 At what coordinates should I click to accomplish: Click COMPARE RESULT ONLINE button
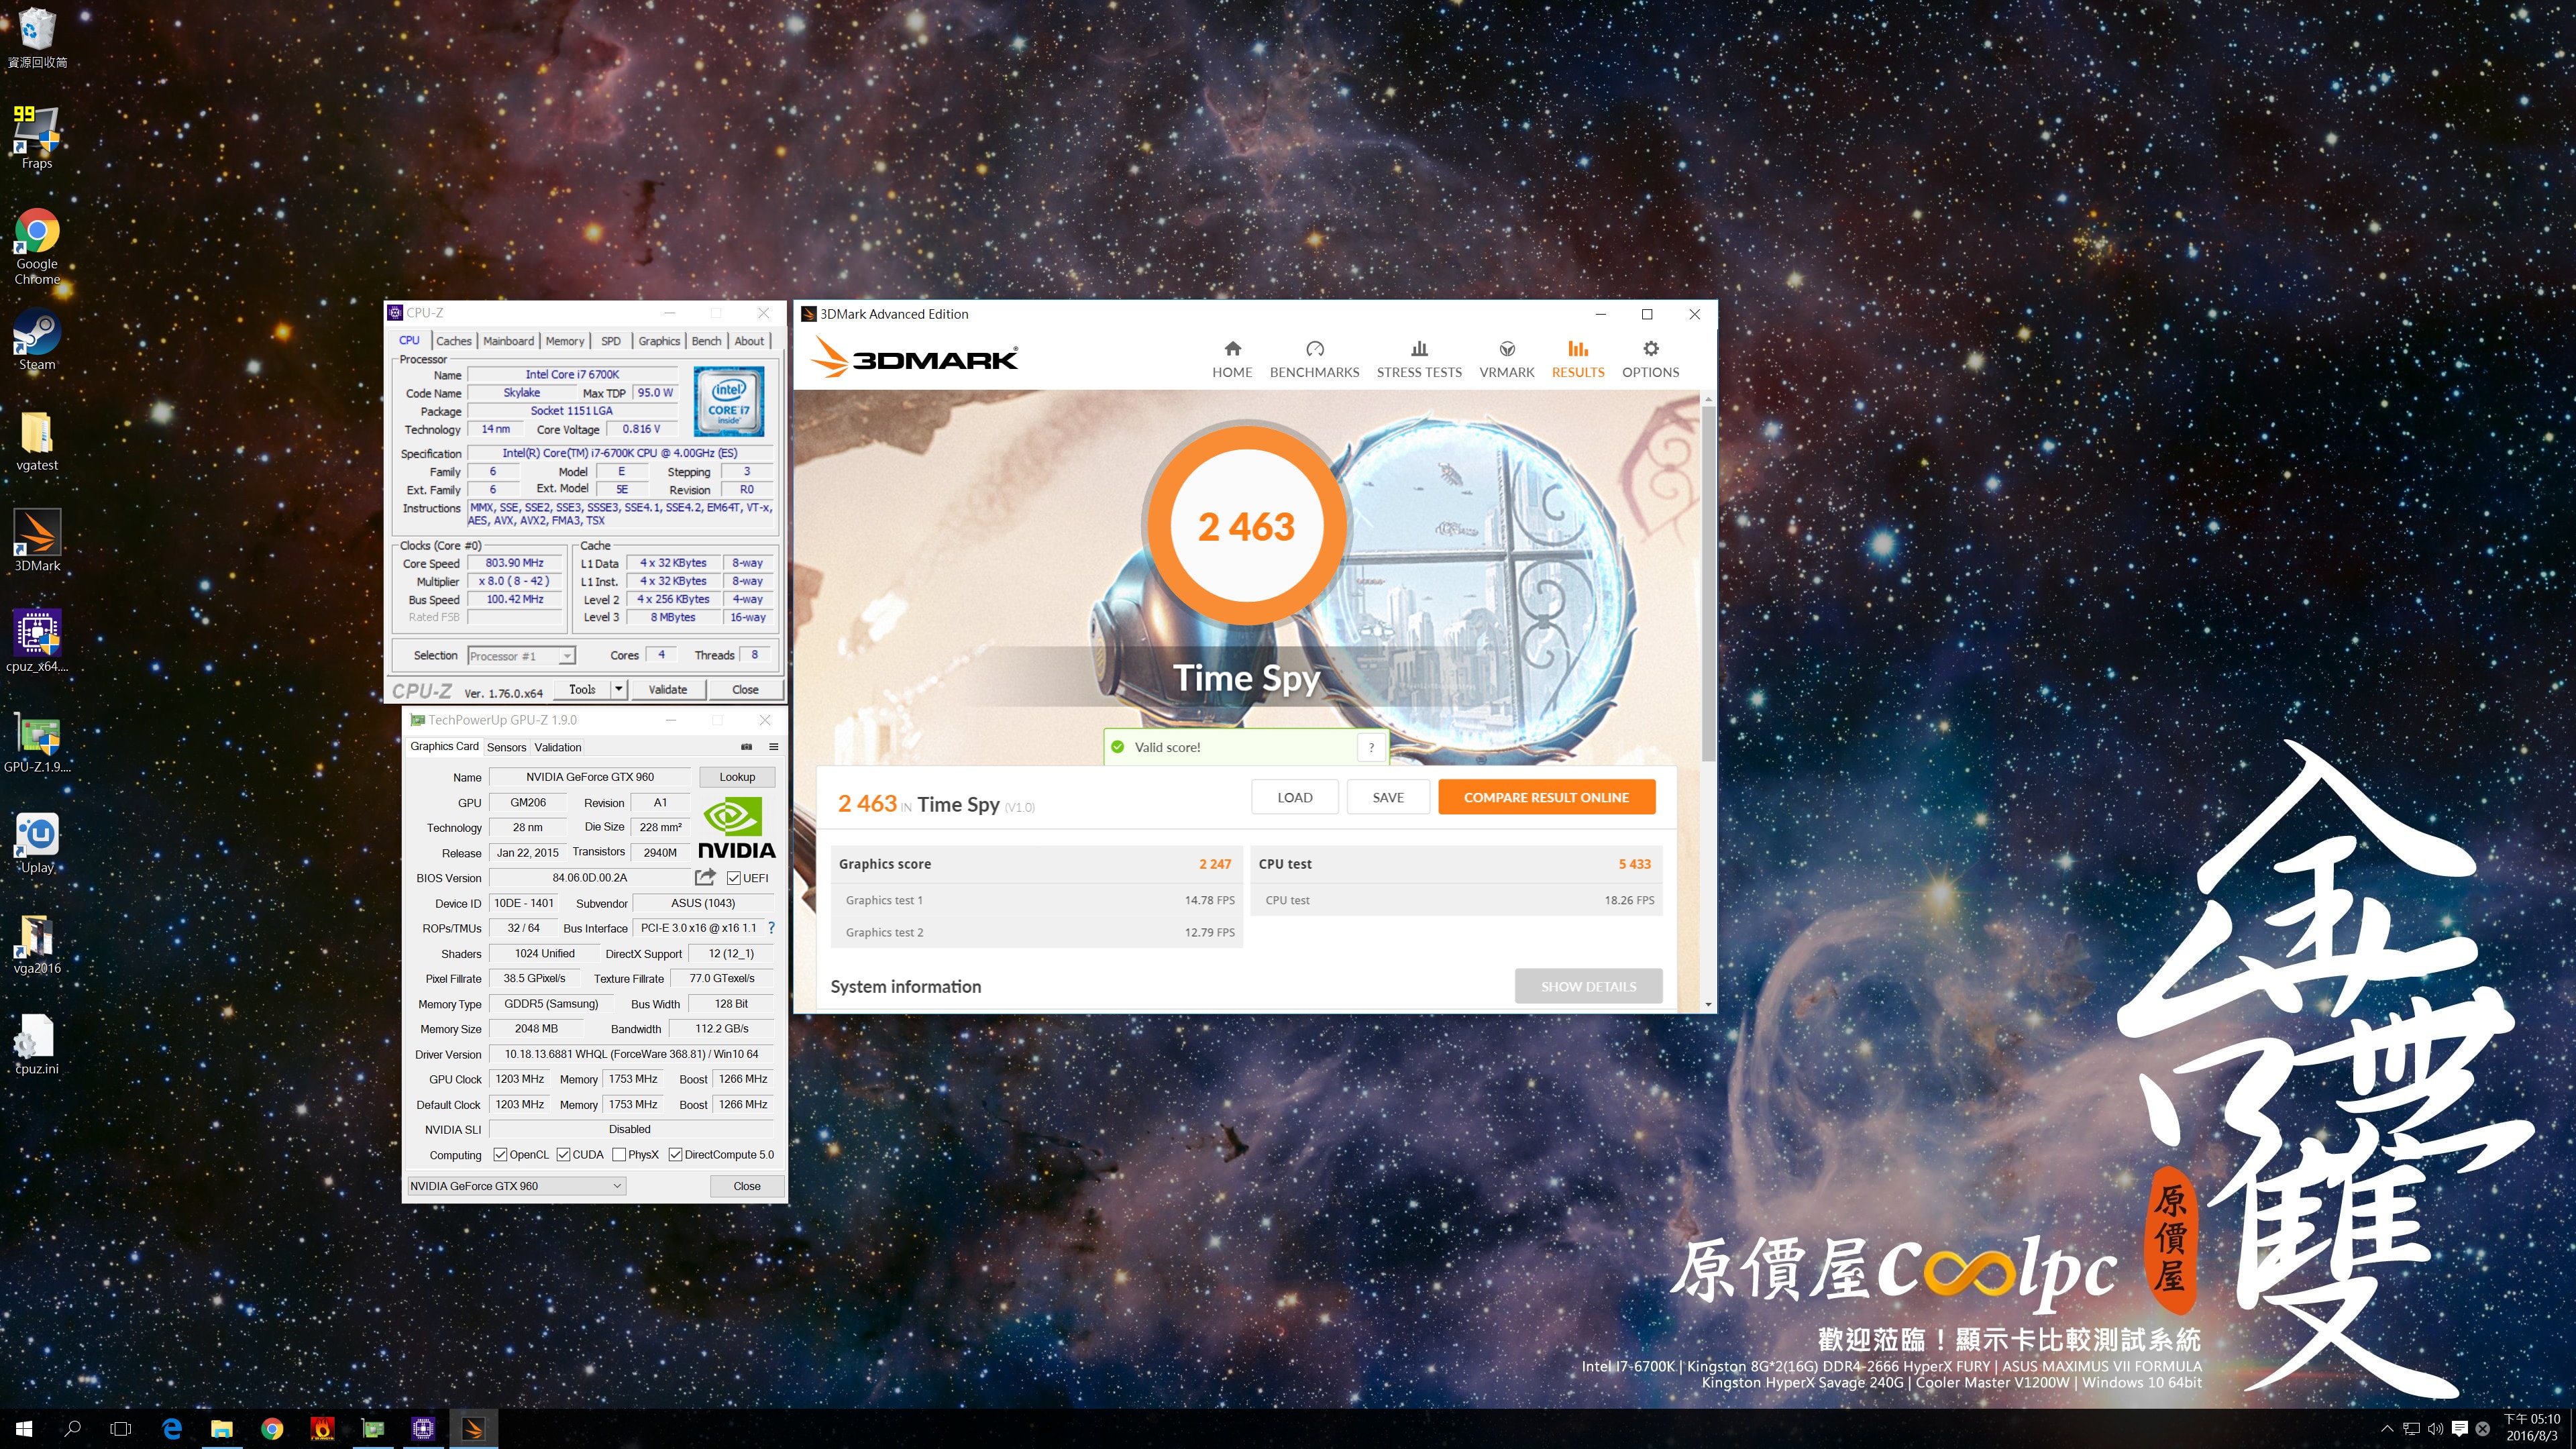pos(1546,797)
